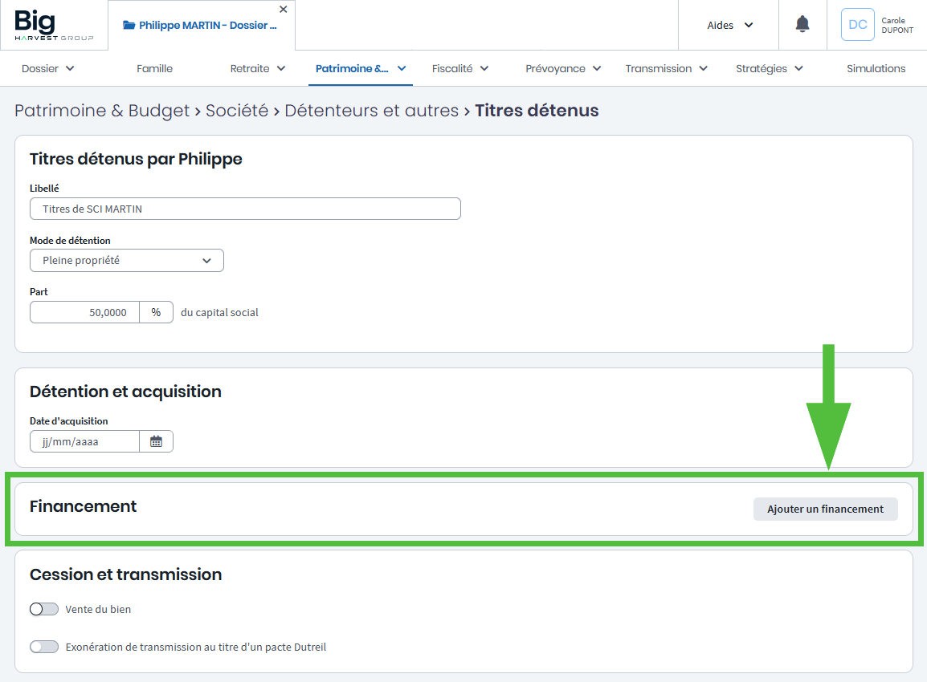
Task: Enable the Vente du bien toggle
Action: pyautogui.click(x=44, y=609)
